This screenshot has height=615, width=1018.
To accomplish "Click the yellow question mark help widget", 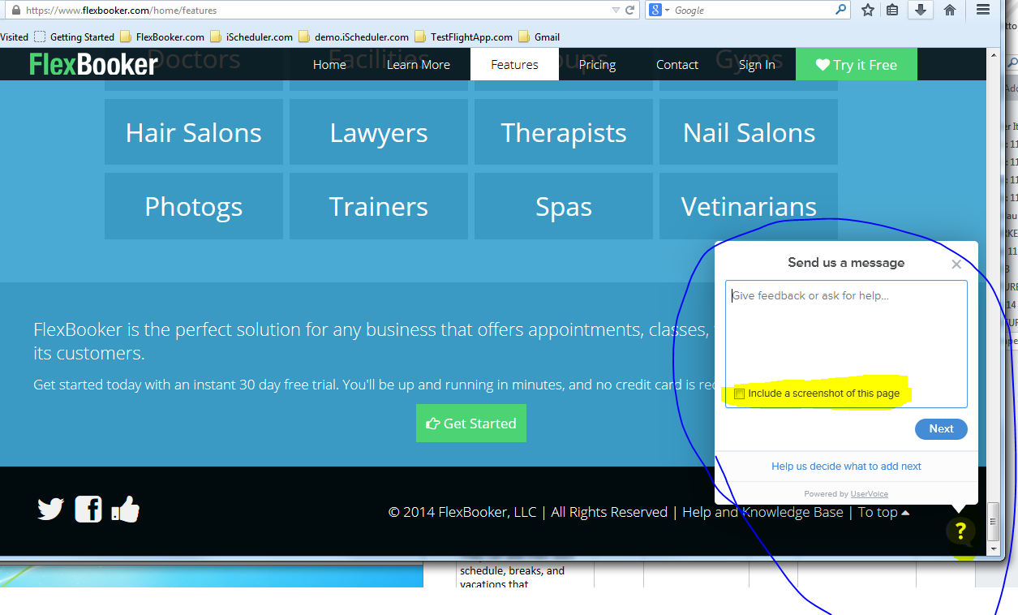I will pos(960,531).
